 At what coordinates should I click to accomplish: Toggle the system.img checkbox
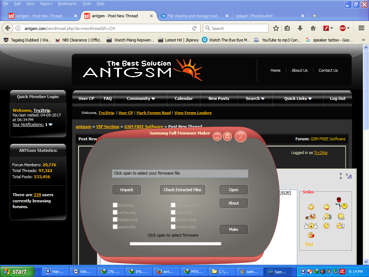tap(173, 220)
